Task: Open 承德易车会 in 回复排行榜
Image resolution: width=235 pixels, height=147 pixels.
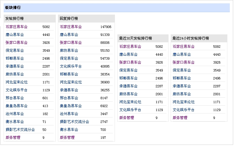Action: 69,90
